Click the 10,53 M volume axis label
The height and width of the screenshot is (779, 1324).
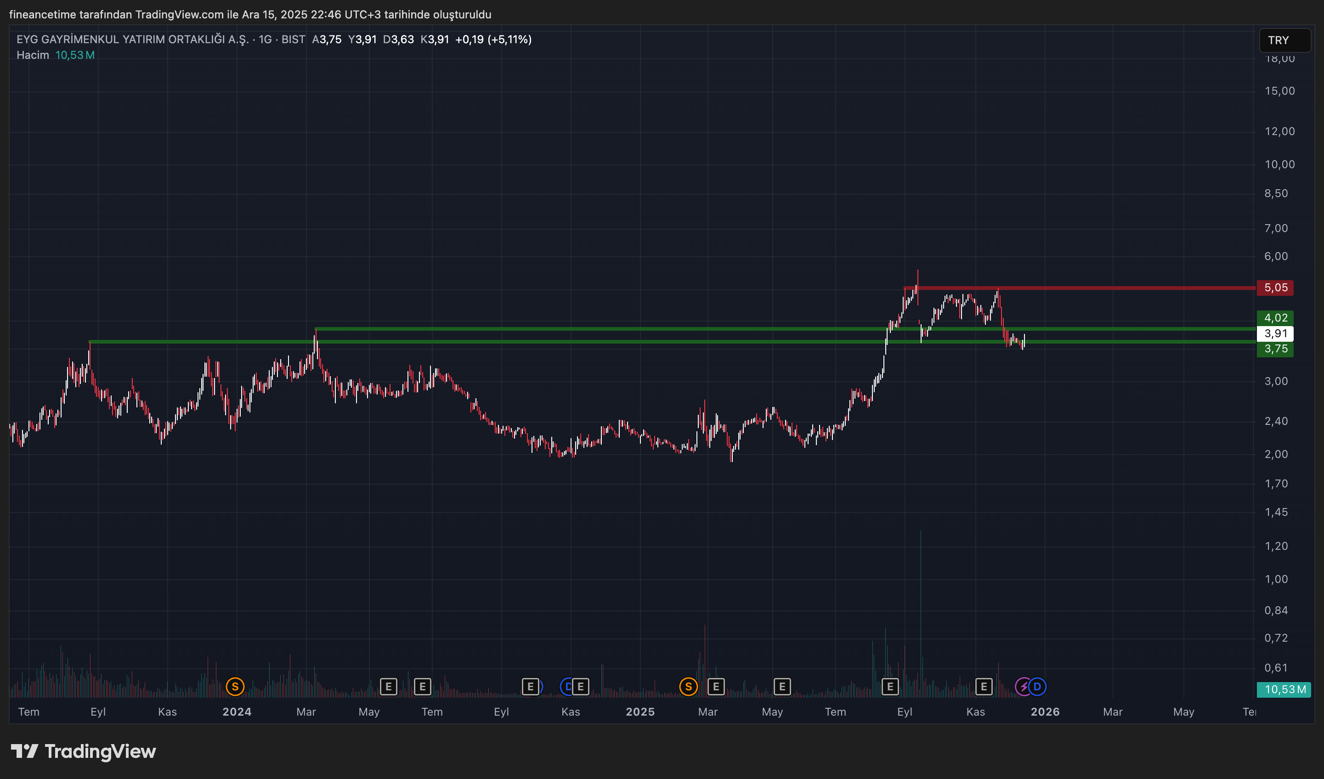pos(1284,690)
